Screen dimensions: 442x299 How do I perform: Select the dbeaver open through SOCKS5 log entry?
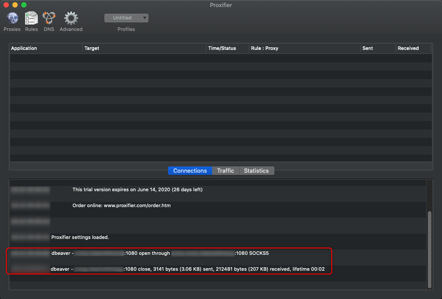(x=160, y=254)
